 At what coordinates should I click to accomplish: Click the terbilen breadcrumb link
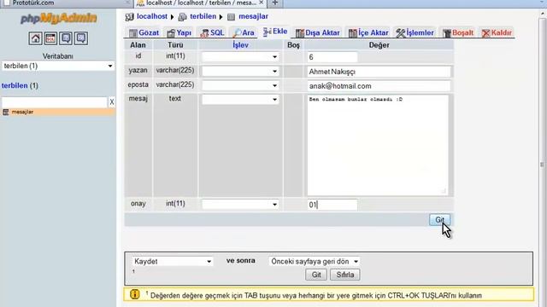click(203, 16)
